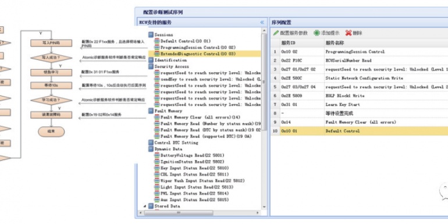Select ExtendedDiagnostic Control (10 03) tree item
The height and width of the screenshot is (224, 448).
click(x=198, y=54)
